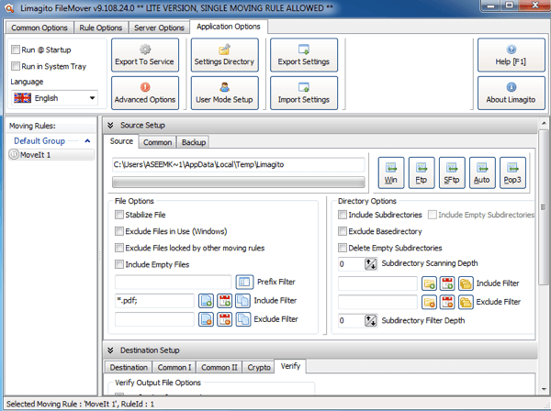Image resolution: width=551 pixels, height=411 pixels.
Task: Switch to Server Options tab
Action: [x=159, y=28]
